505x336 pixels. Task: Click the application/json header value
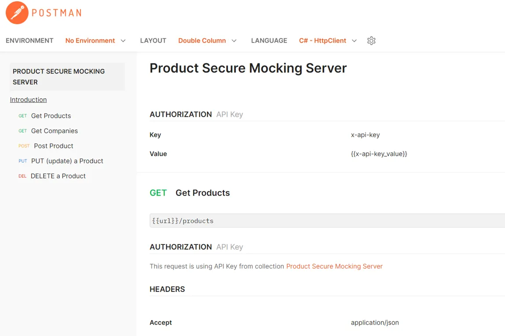tap(375, 322)
